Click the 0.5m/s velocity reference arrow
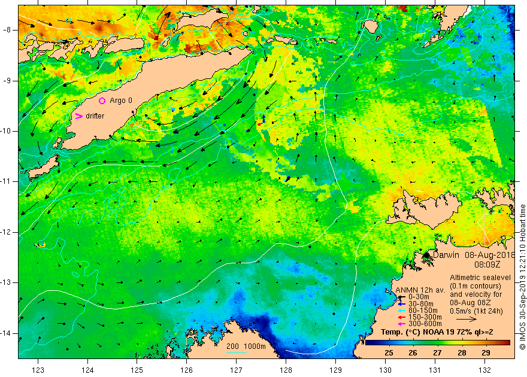 click(x=465, y=319)
